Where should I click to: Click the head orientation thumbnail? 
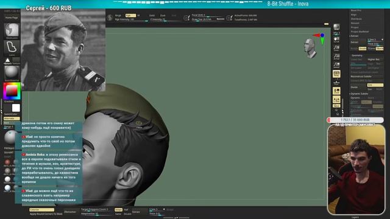click(310, 49)
